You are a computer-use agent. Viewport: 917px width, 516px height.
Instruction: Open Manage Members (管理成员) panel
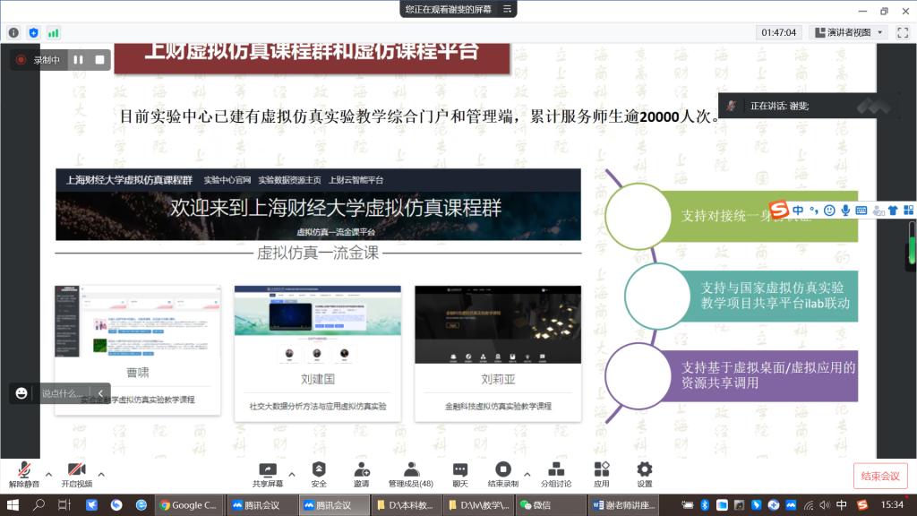[410, 473]
